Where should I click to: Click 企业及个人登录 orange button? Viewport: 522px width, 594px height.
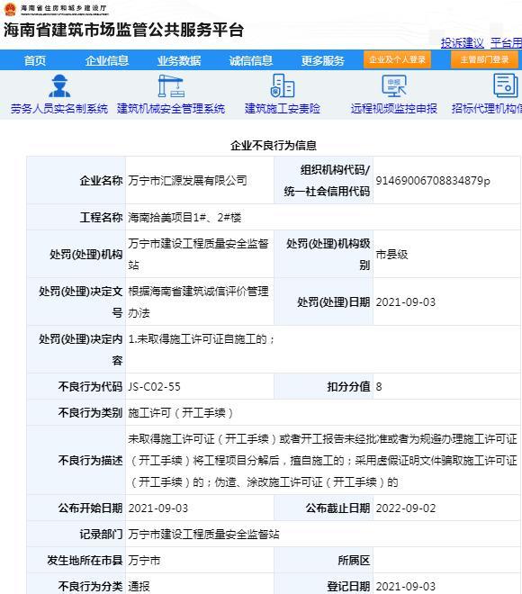[x=397, y=60]
